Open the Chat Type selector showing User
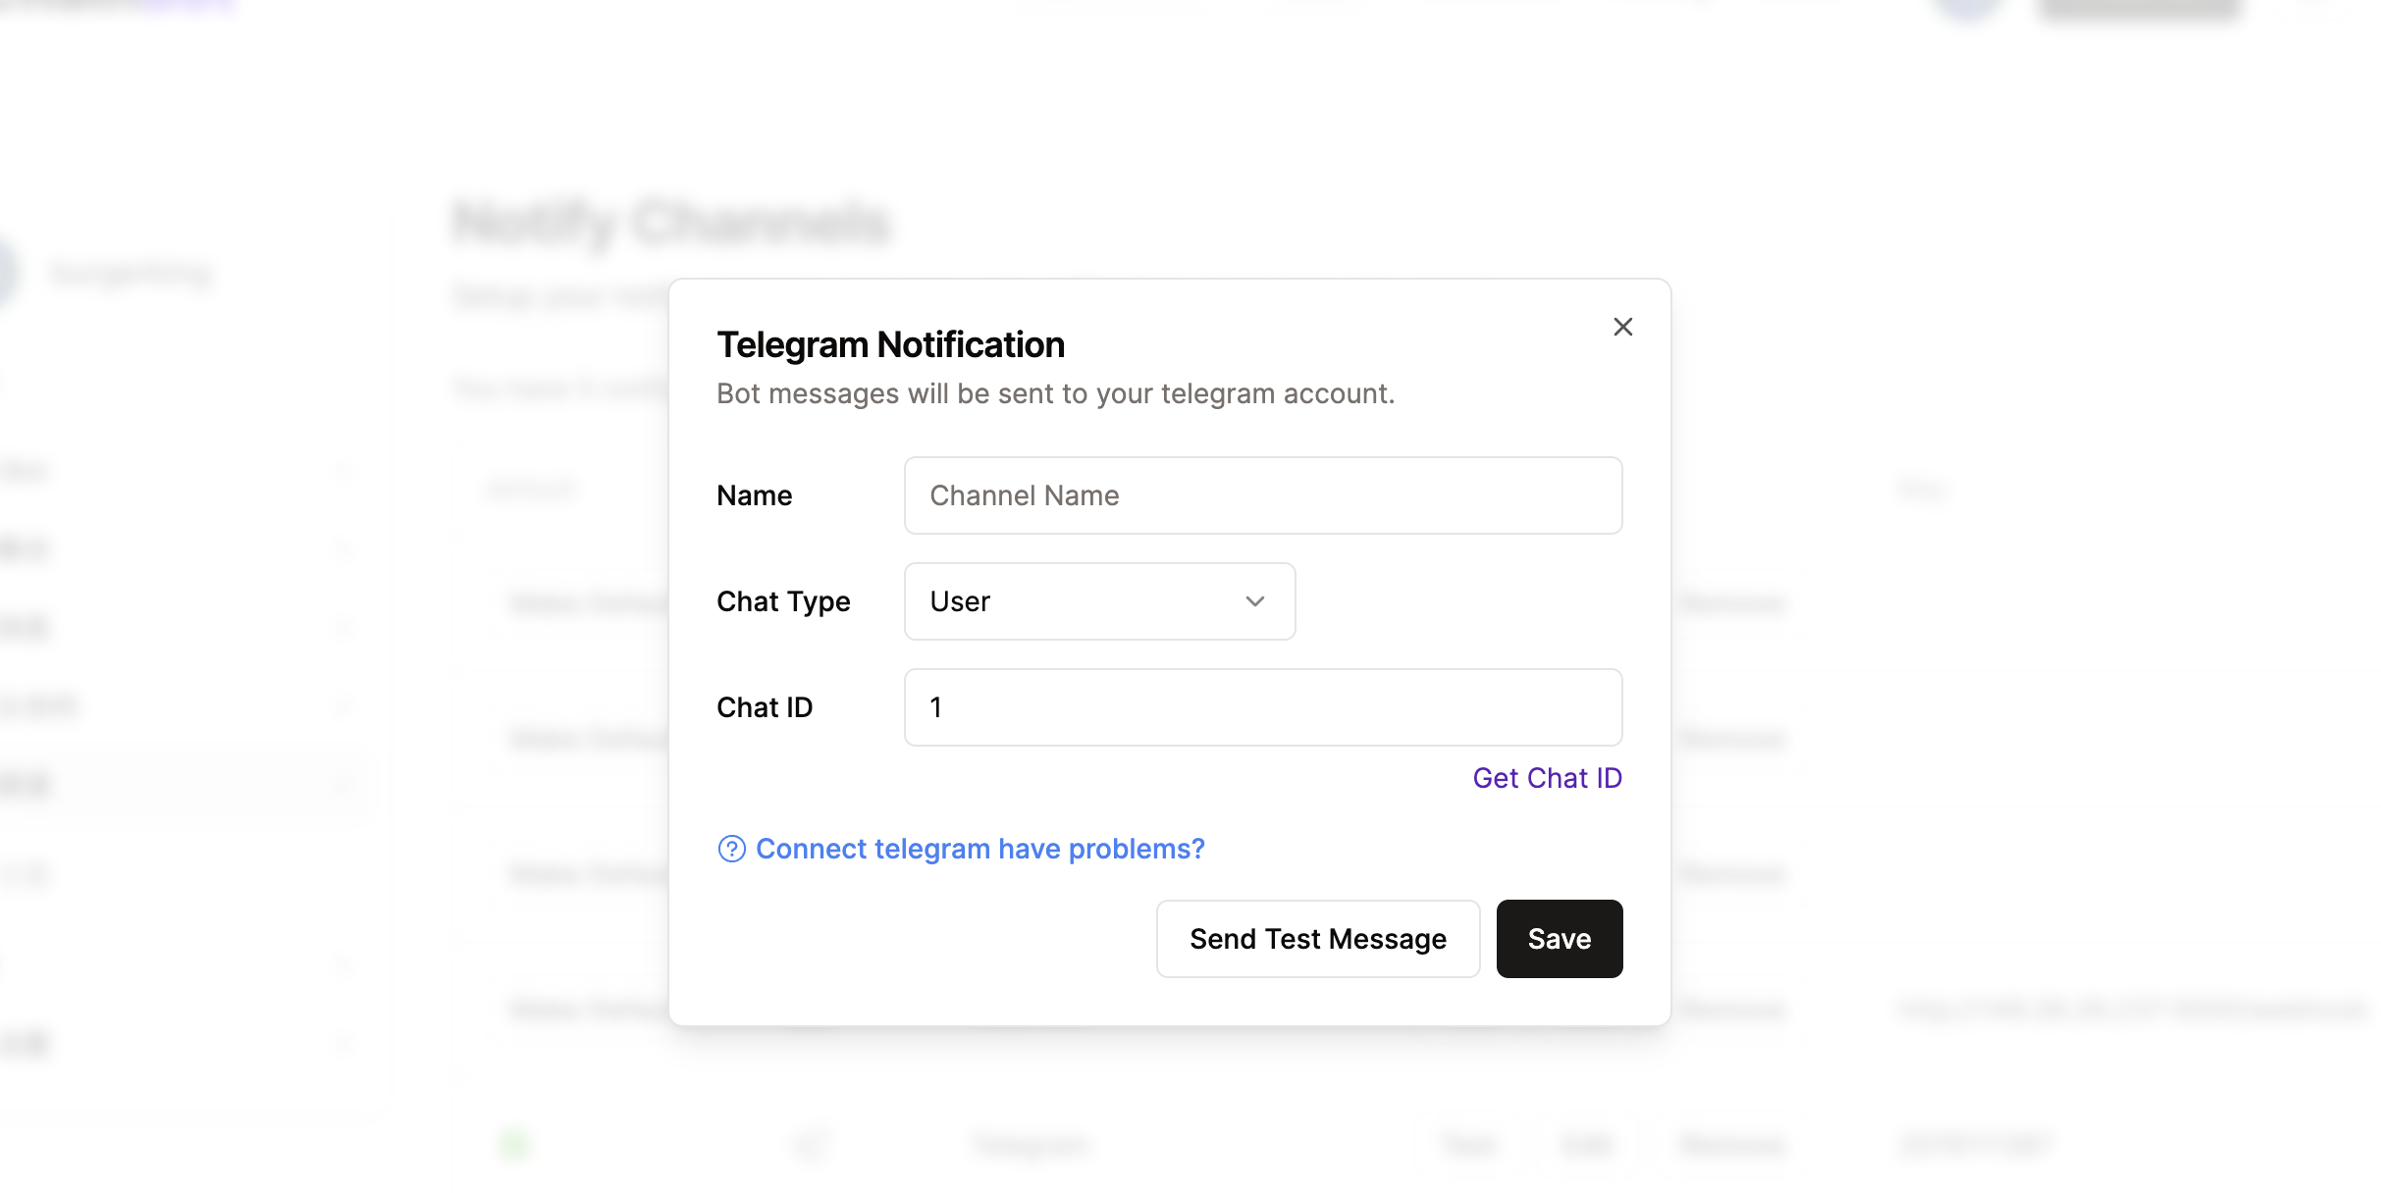This screenshot has height=1193, width=2381. tap(1098, 601)
